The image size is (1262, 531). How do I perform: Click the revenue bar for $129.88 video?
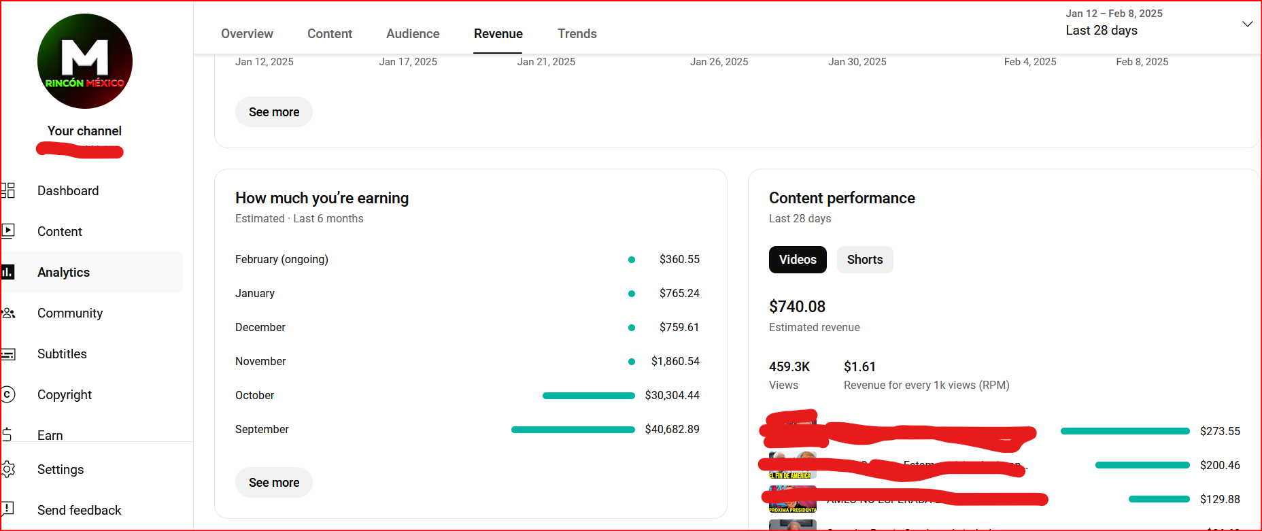[1159, 499]
